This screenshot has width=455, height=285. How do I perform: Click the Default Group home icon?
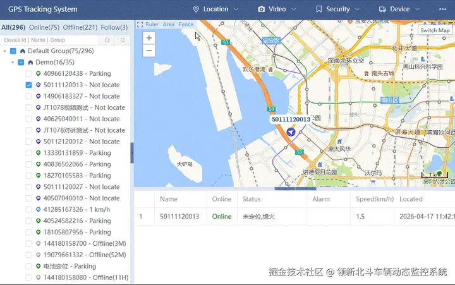coord(23,51)
